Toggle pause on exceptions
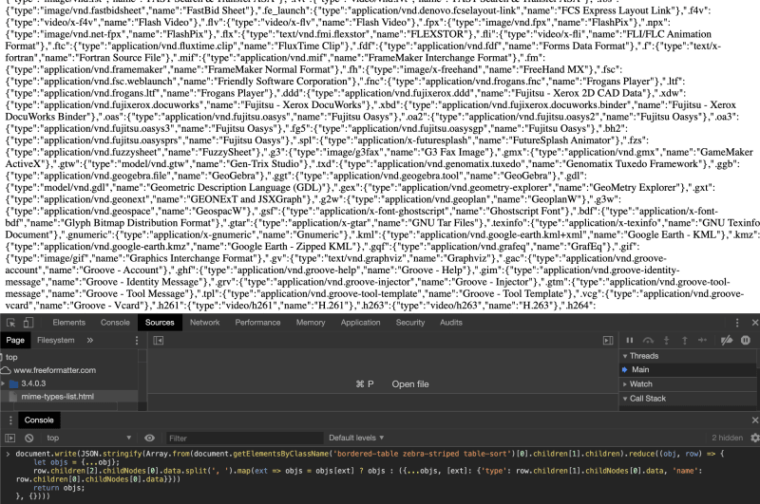The image size is (760, 504). [x=746, y=341]
